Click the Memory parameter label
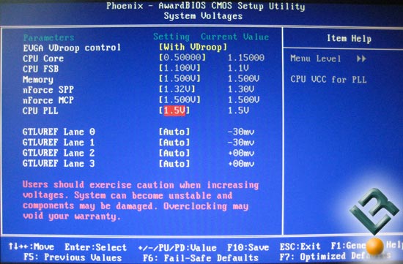 pyautogui.click(x=38, y=80)
